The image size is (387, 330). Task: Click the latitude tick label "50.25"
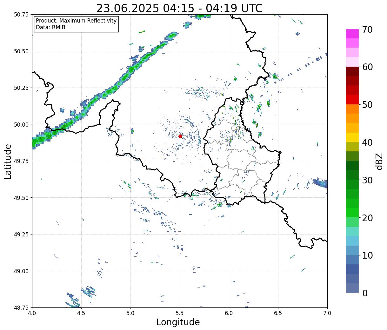(x=21, y=88)
